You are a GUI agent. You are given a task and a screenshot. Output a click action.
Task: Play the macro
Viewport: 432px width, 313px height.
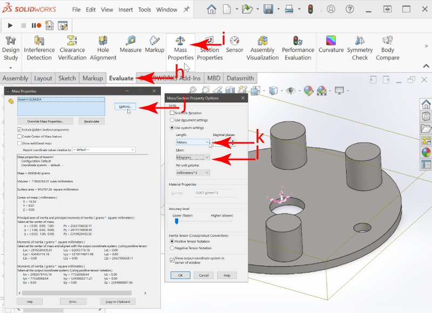point(10,25)
